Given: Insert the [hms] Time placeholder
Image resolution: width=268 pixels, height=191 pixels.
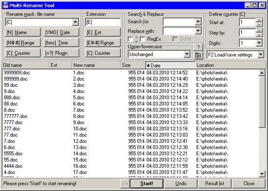Looking at the screenshot, I should point(61,43).
